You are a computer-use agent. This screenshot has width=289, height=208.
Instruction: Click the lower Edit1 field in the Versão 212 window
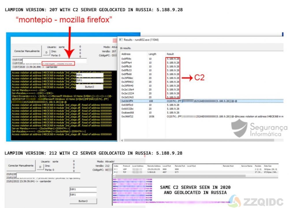(83, 194)
